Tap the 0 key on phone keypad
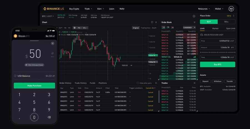The image size is (250, 129). (34, 117)
